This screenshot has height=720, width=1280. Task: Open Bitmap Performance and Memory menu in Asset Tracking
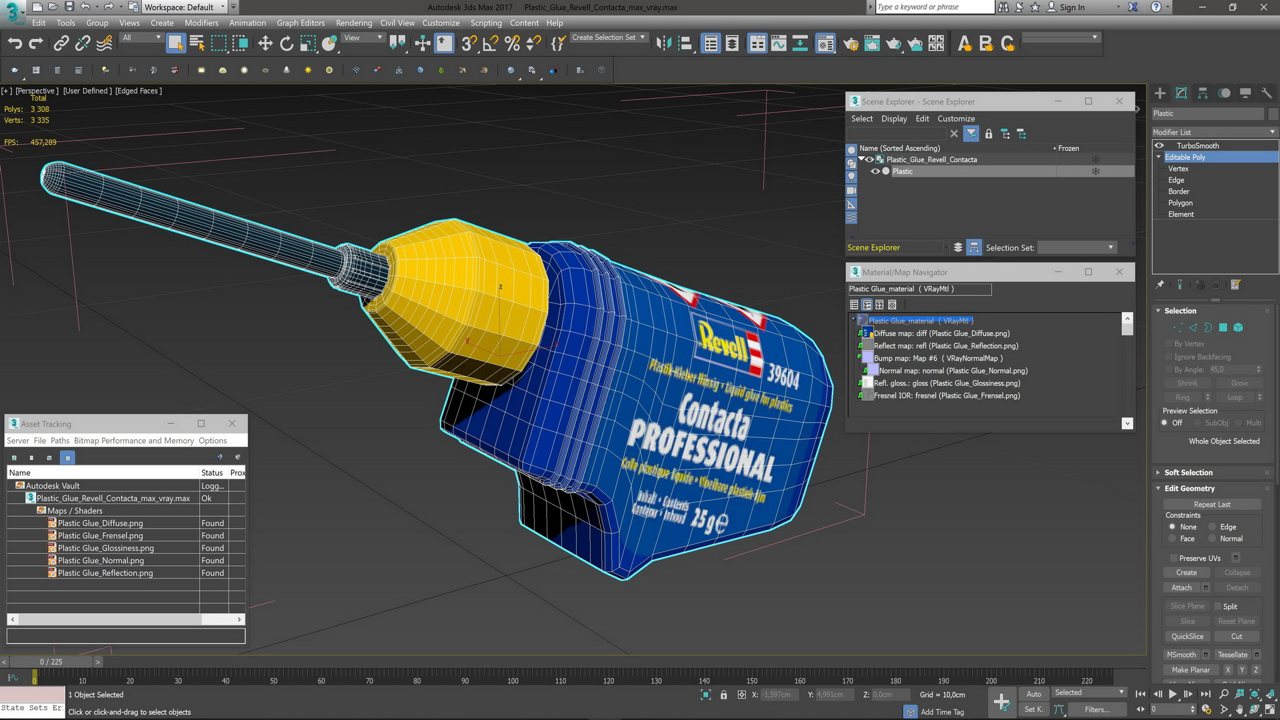(x=134, y=441)
